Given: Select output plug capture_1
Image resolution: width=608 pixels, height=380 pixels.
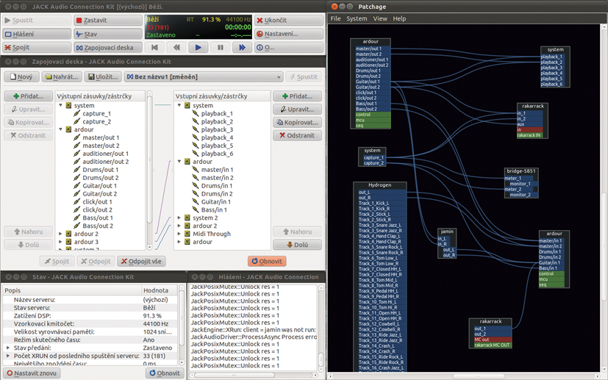Looking at the screenshot, I should point(96,113).
